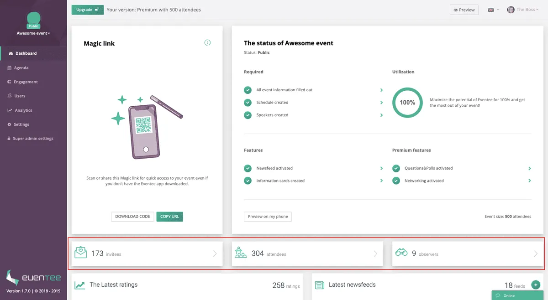Click the Dashboard gauge icon
The width and height of the screenshot is (548, 300).
[11, 53]
